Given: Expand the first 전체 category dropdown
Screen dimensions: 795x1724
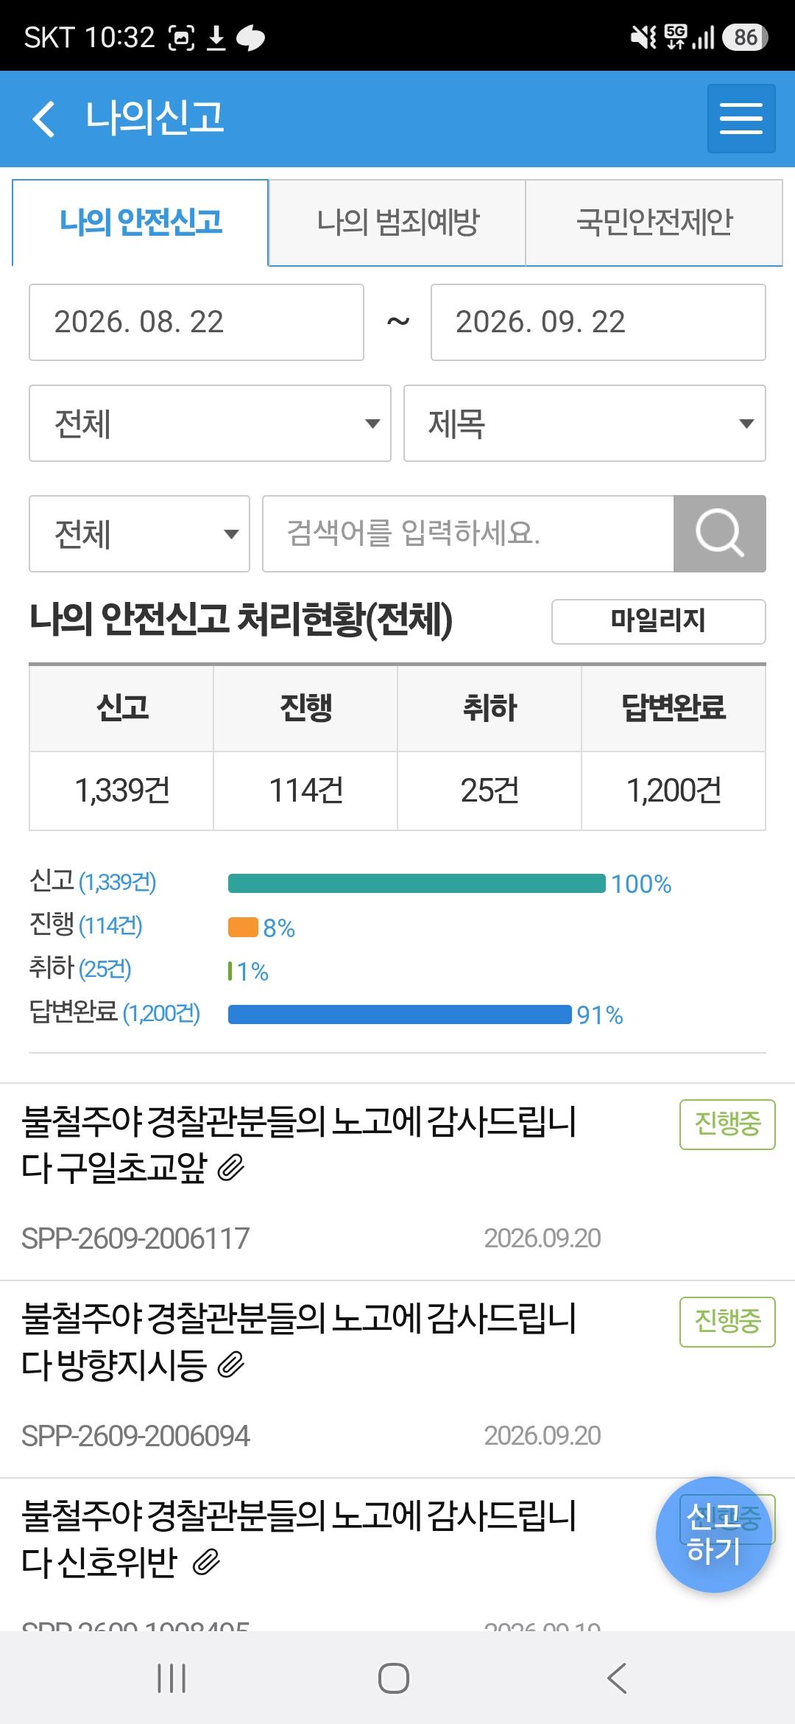Looking at the screenshot, I should tap(210, 424).
